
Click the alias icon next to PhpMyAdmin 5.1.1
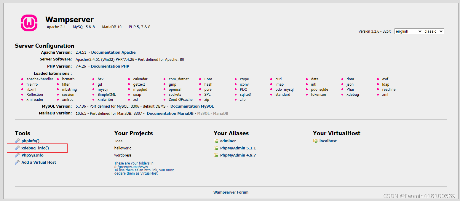[x=216, y=148]
